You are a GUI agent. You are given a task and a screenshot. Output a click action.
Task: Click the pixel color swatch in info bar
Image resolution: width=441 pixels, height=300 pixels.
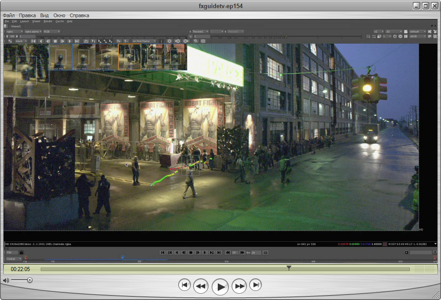click(x=385, y=244)
